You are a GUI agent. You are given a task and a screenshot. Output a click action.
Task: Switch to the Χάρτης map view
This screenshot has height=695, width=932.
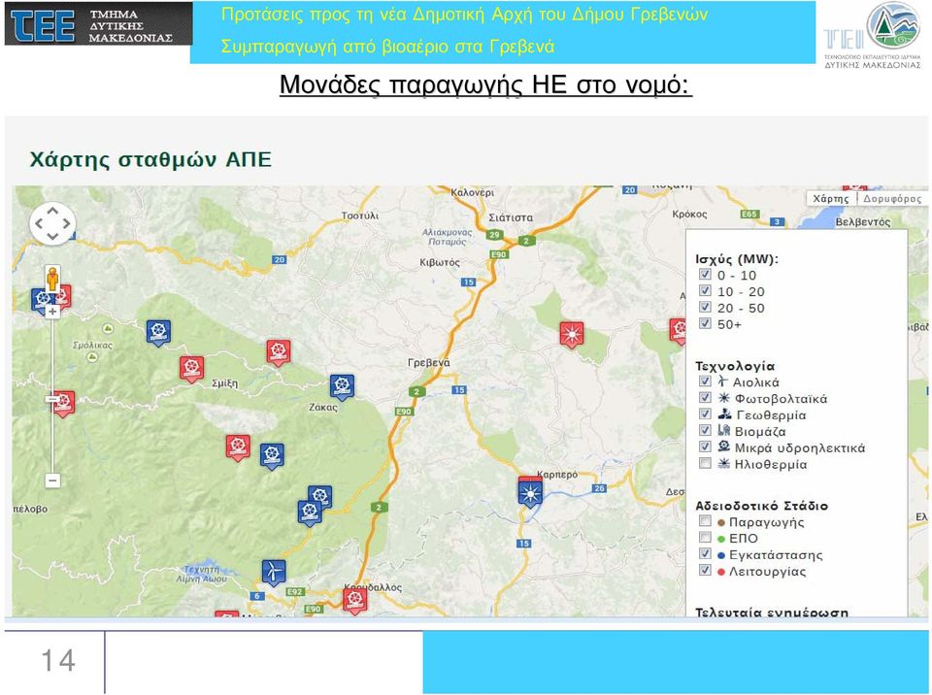(x=830, y=199)
